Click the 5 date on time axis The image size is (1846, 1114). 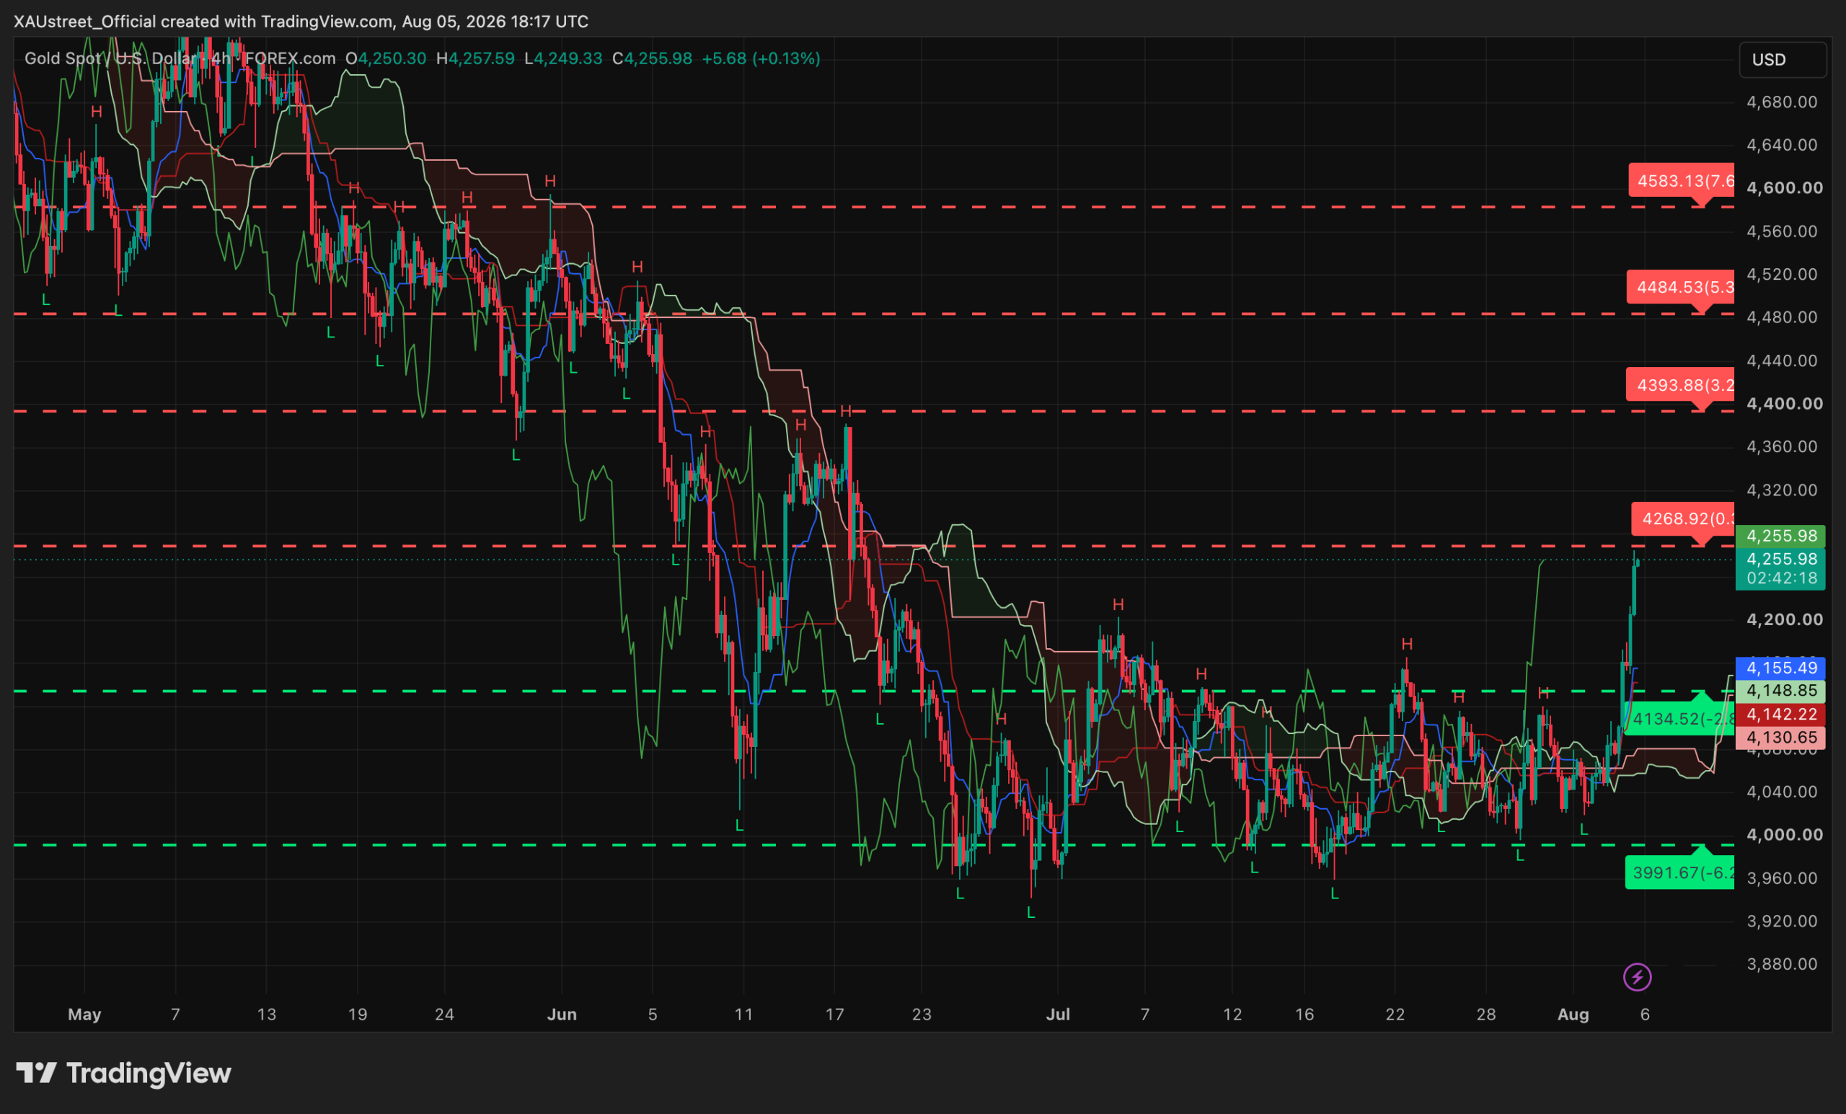[653, 1014]
